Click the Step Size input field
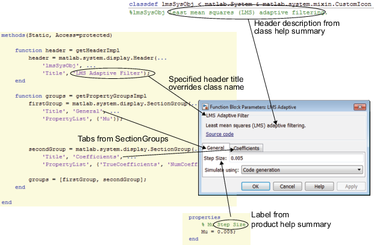Image resolution: width=374 pixels, height=245 pixels. pos(296,158)
